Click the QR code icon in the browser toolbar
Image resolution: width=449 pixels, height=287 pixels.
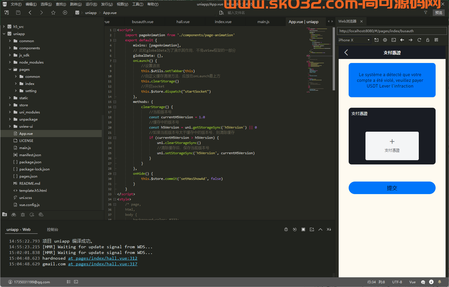pyautogui.click(x=436, y=40)
